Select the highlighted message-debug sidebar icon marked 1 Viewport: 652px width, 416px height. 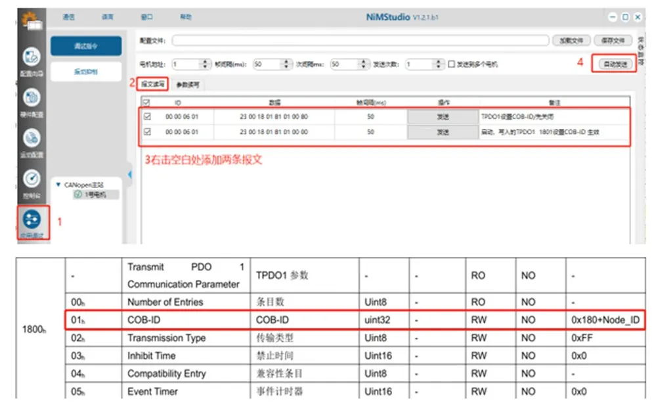point(32,220)
